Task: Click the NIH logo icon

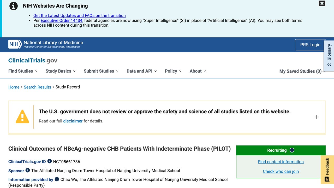Action: [15, 44]
